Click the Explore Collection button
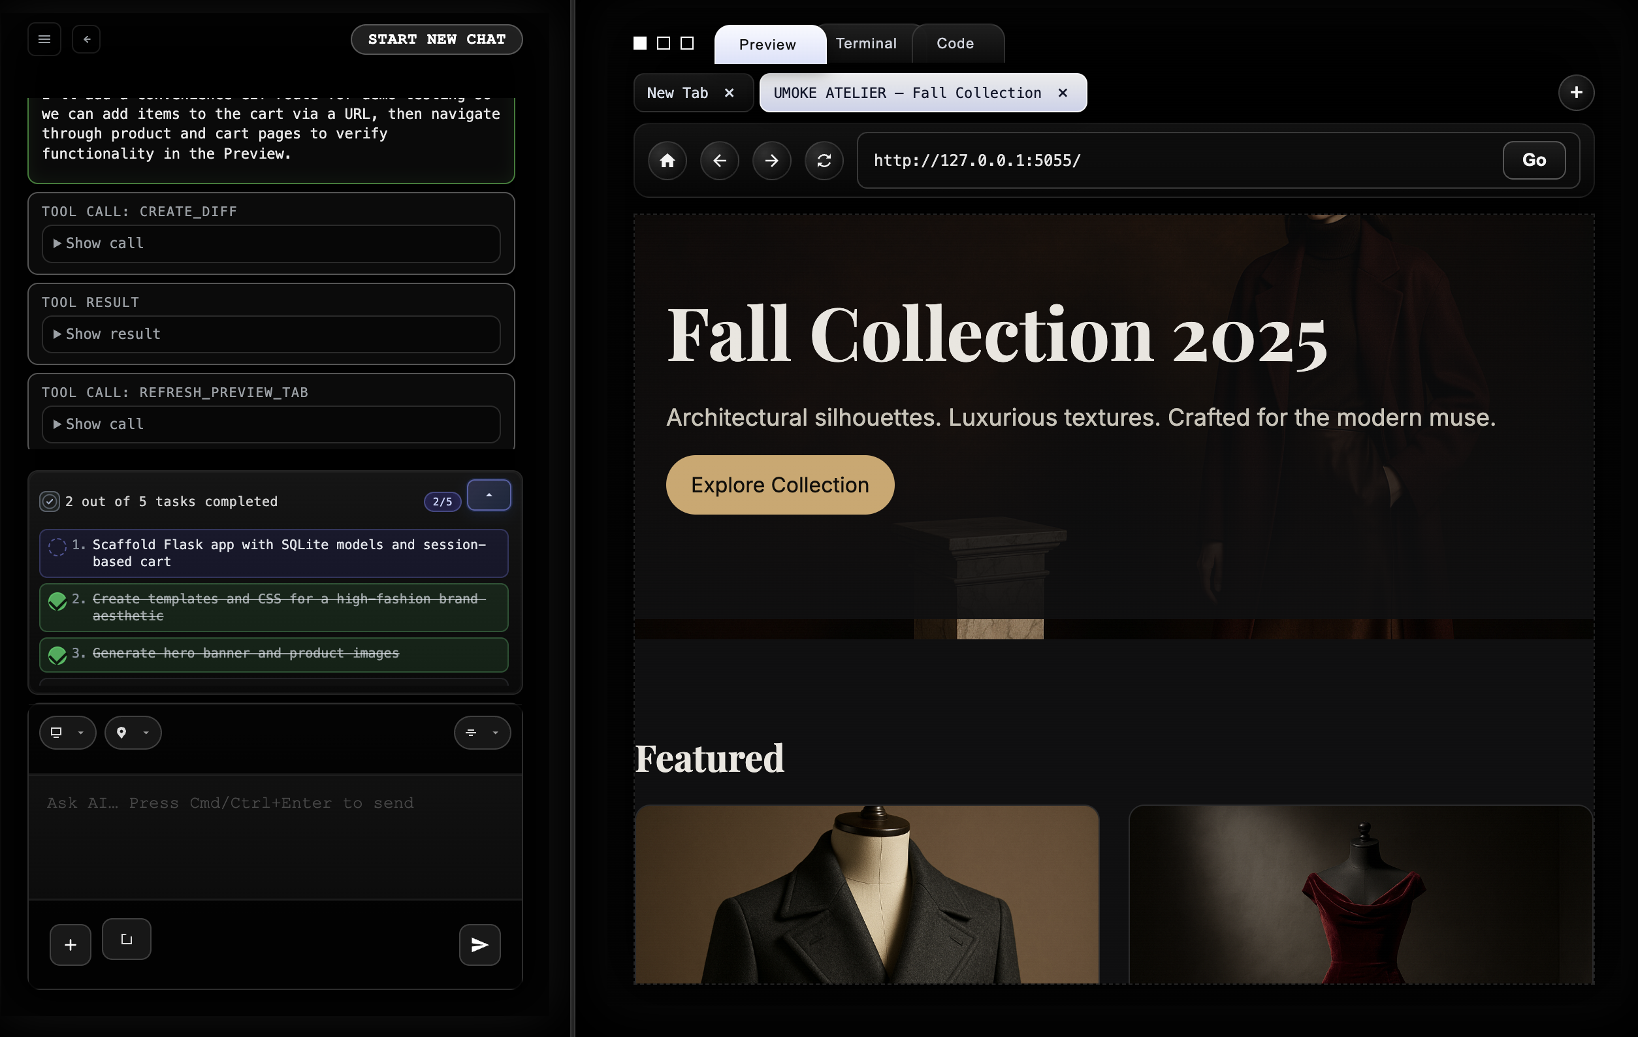The width and height of the screenshot is (1638, 1037). coord(780,485)
